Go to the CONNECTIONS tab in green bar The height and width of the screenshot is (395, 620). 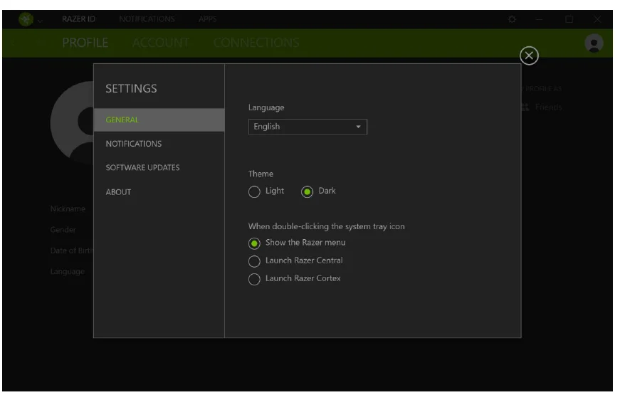[x=256, y=43]
